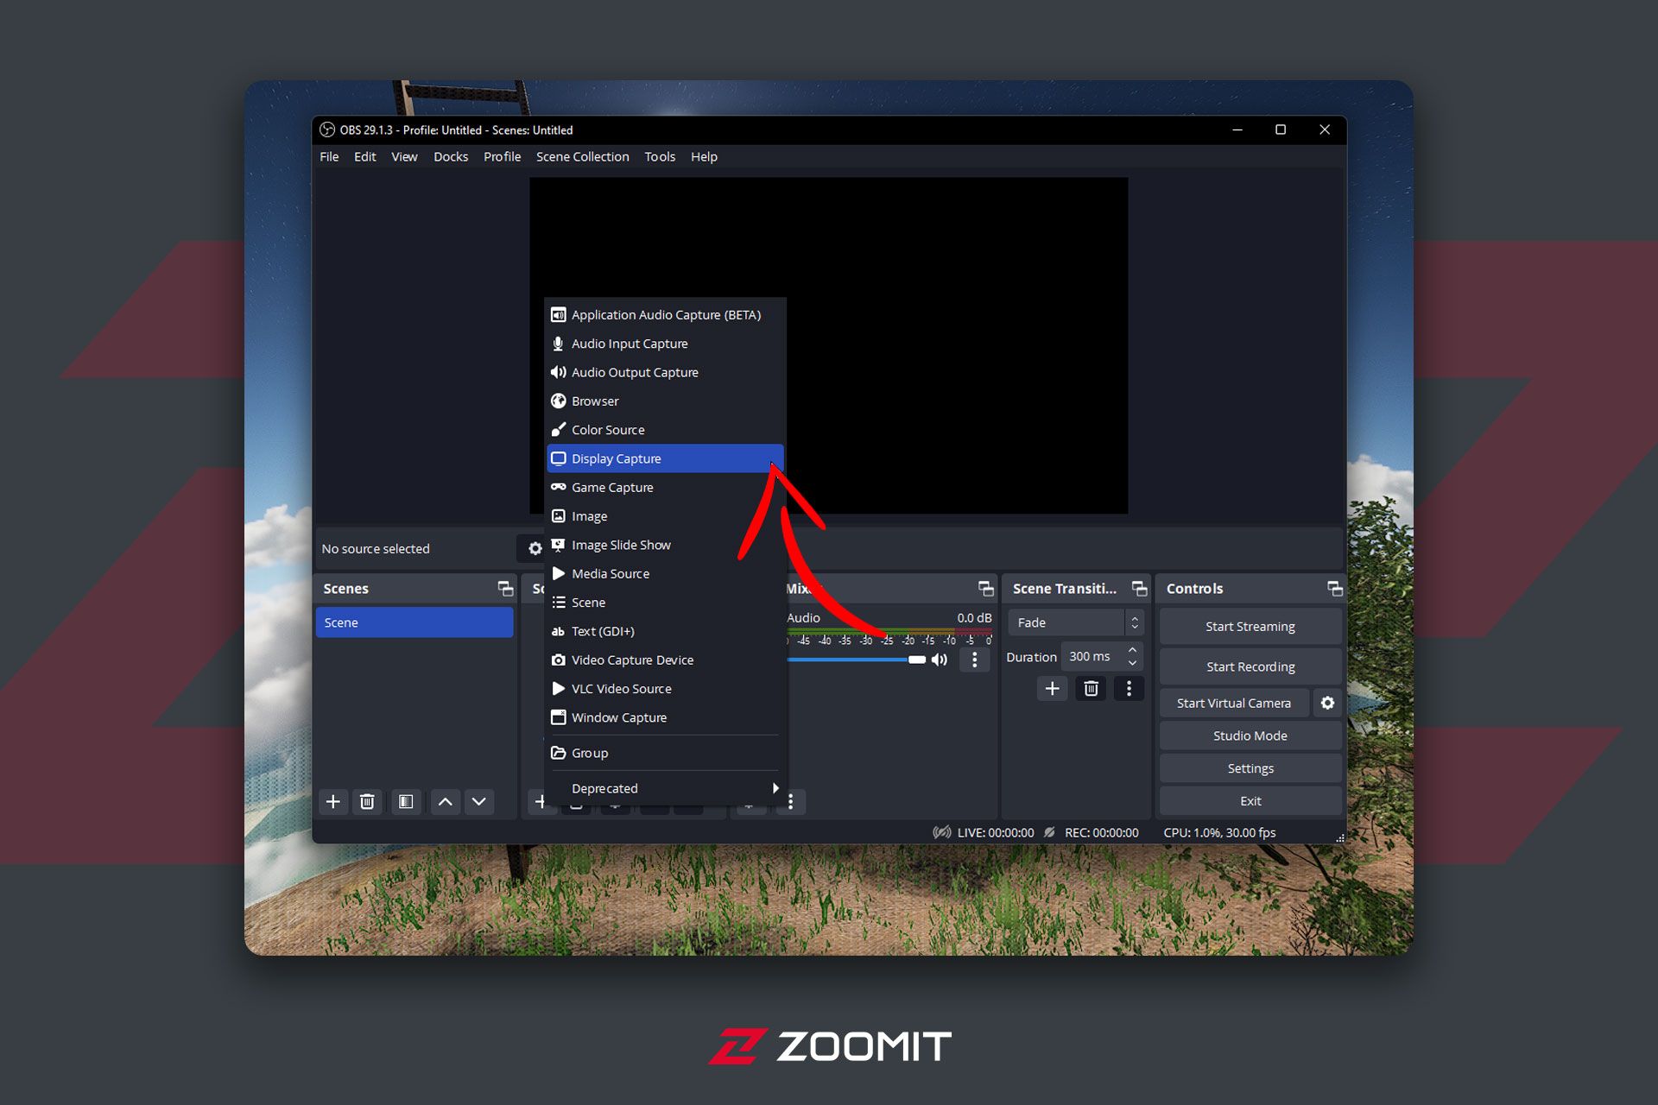This screenshot has width=1658, height=1105.
Task: Add a new scene with plus icon
Action: click(x=332, y=802)
